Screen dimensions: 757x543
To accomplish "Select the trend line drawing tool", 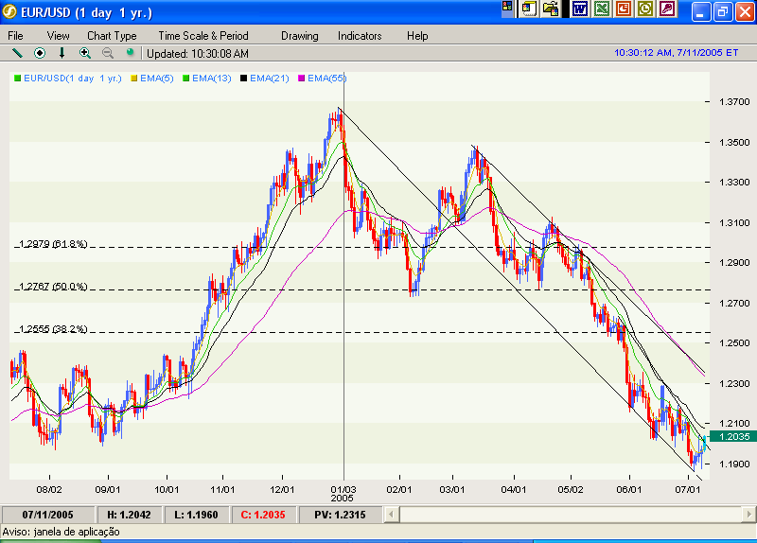I will coord(16,54).
